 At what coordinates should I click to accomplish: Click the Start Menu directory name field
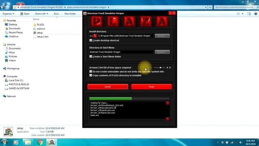(121, 52)
